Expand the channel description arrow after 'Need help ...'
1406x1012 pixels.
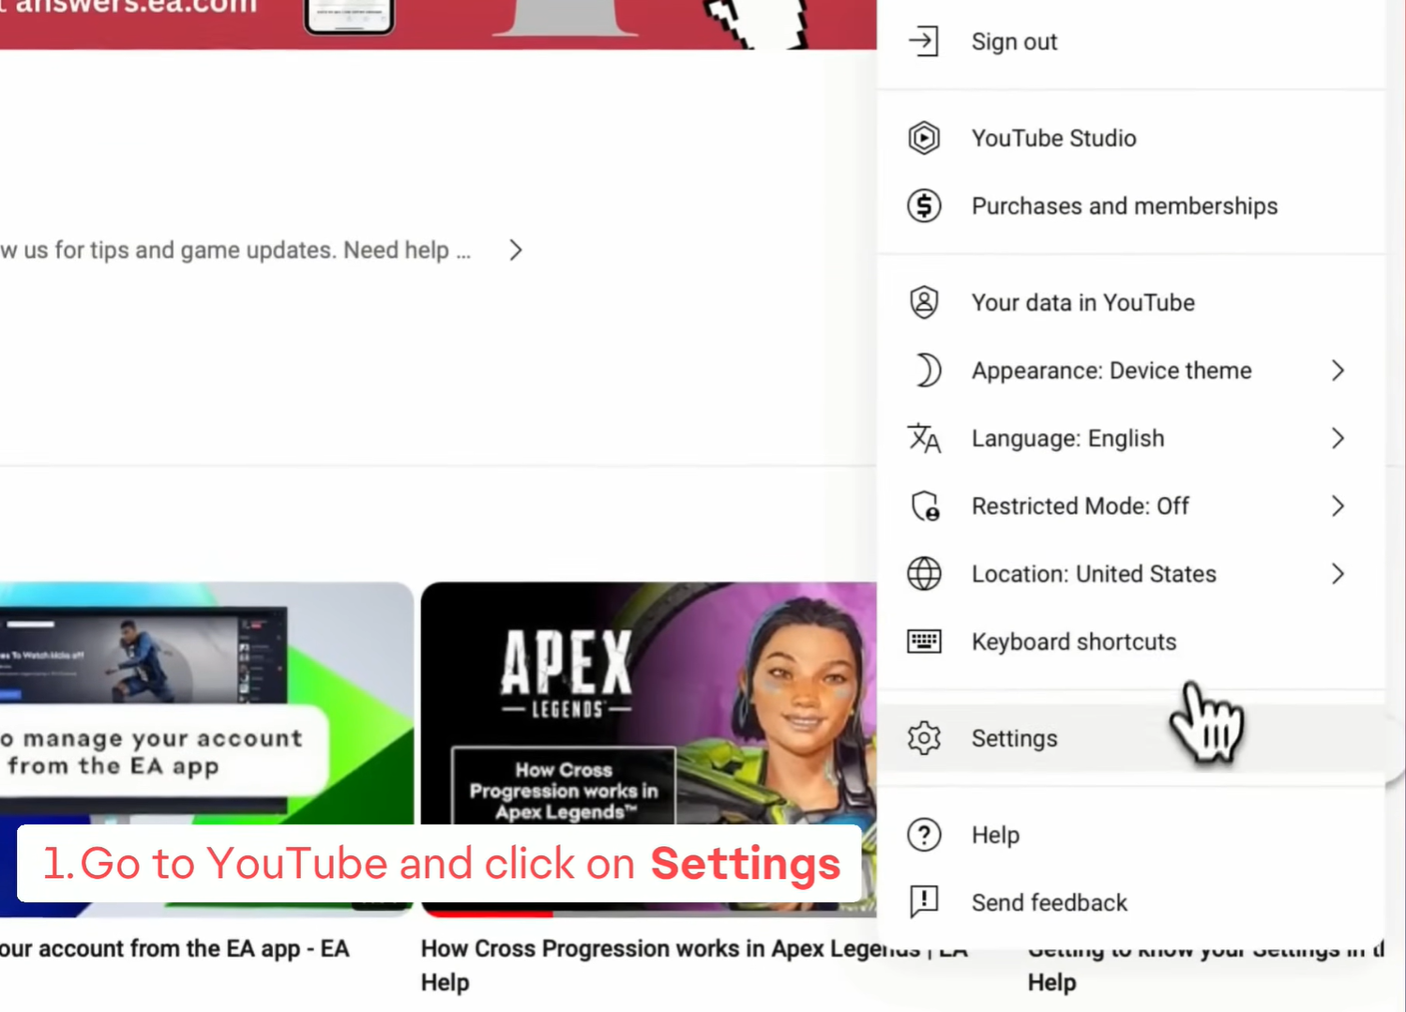coord(515,250)
